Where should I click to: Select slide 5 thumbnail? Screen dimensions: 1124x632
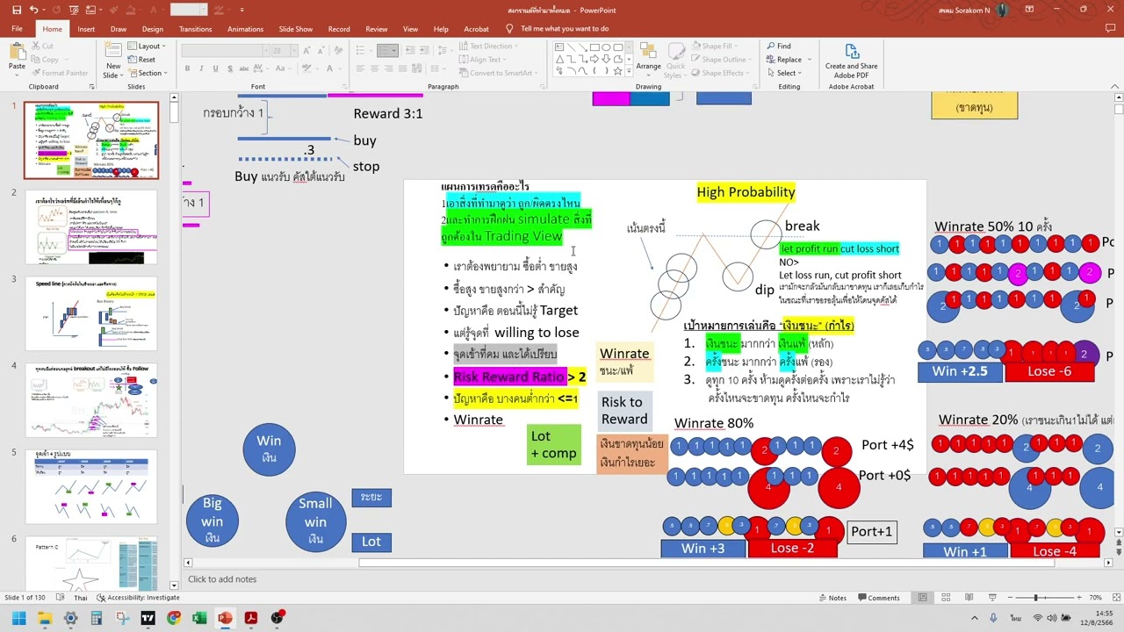[x=91, y=486]
